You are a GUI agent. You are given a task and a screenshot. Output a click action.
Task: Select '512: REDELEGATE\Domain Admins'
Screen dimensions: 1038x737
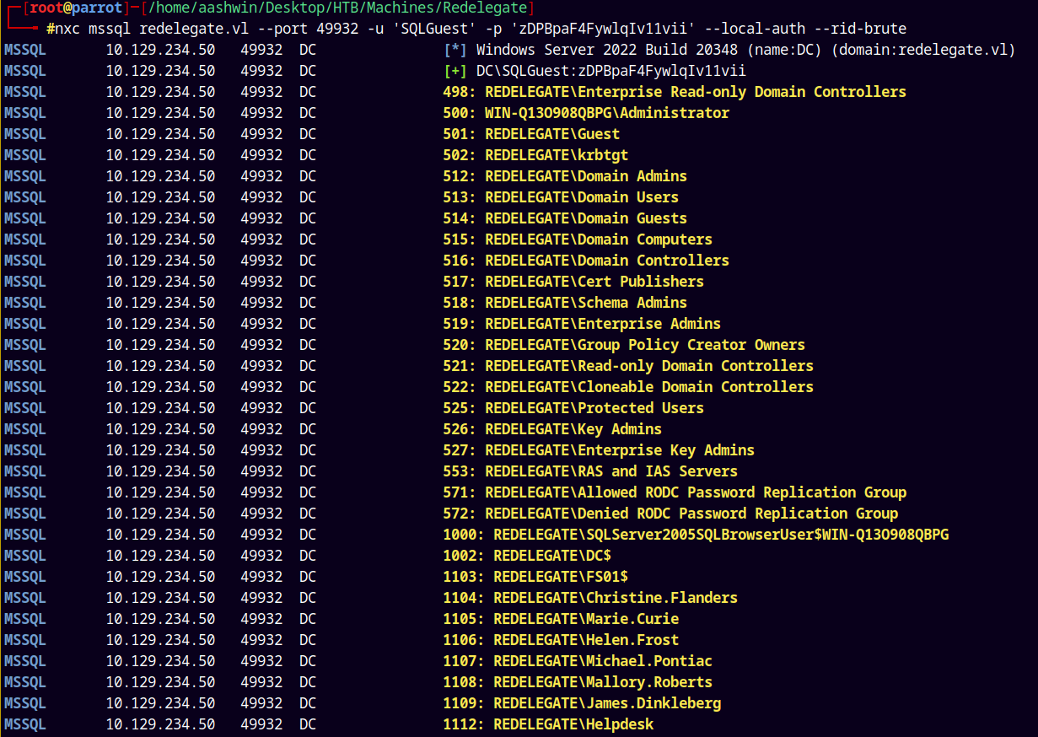click(565, 177)
